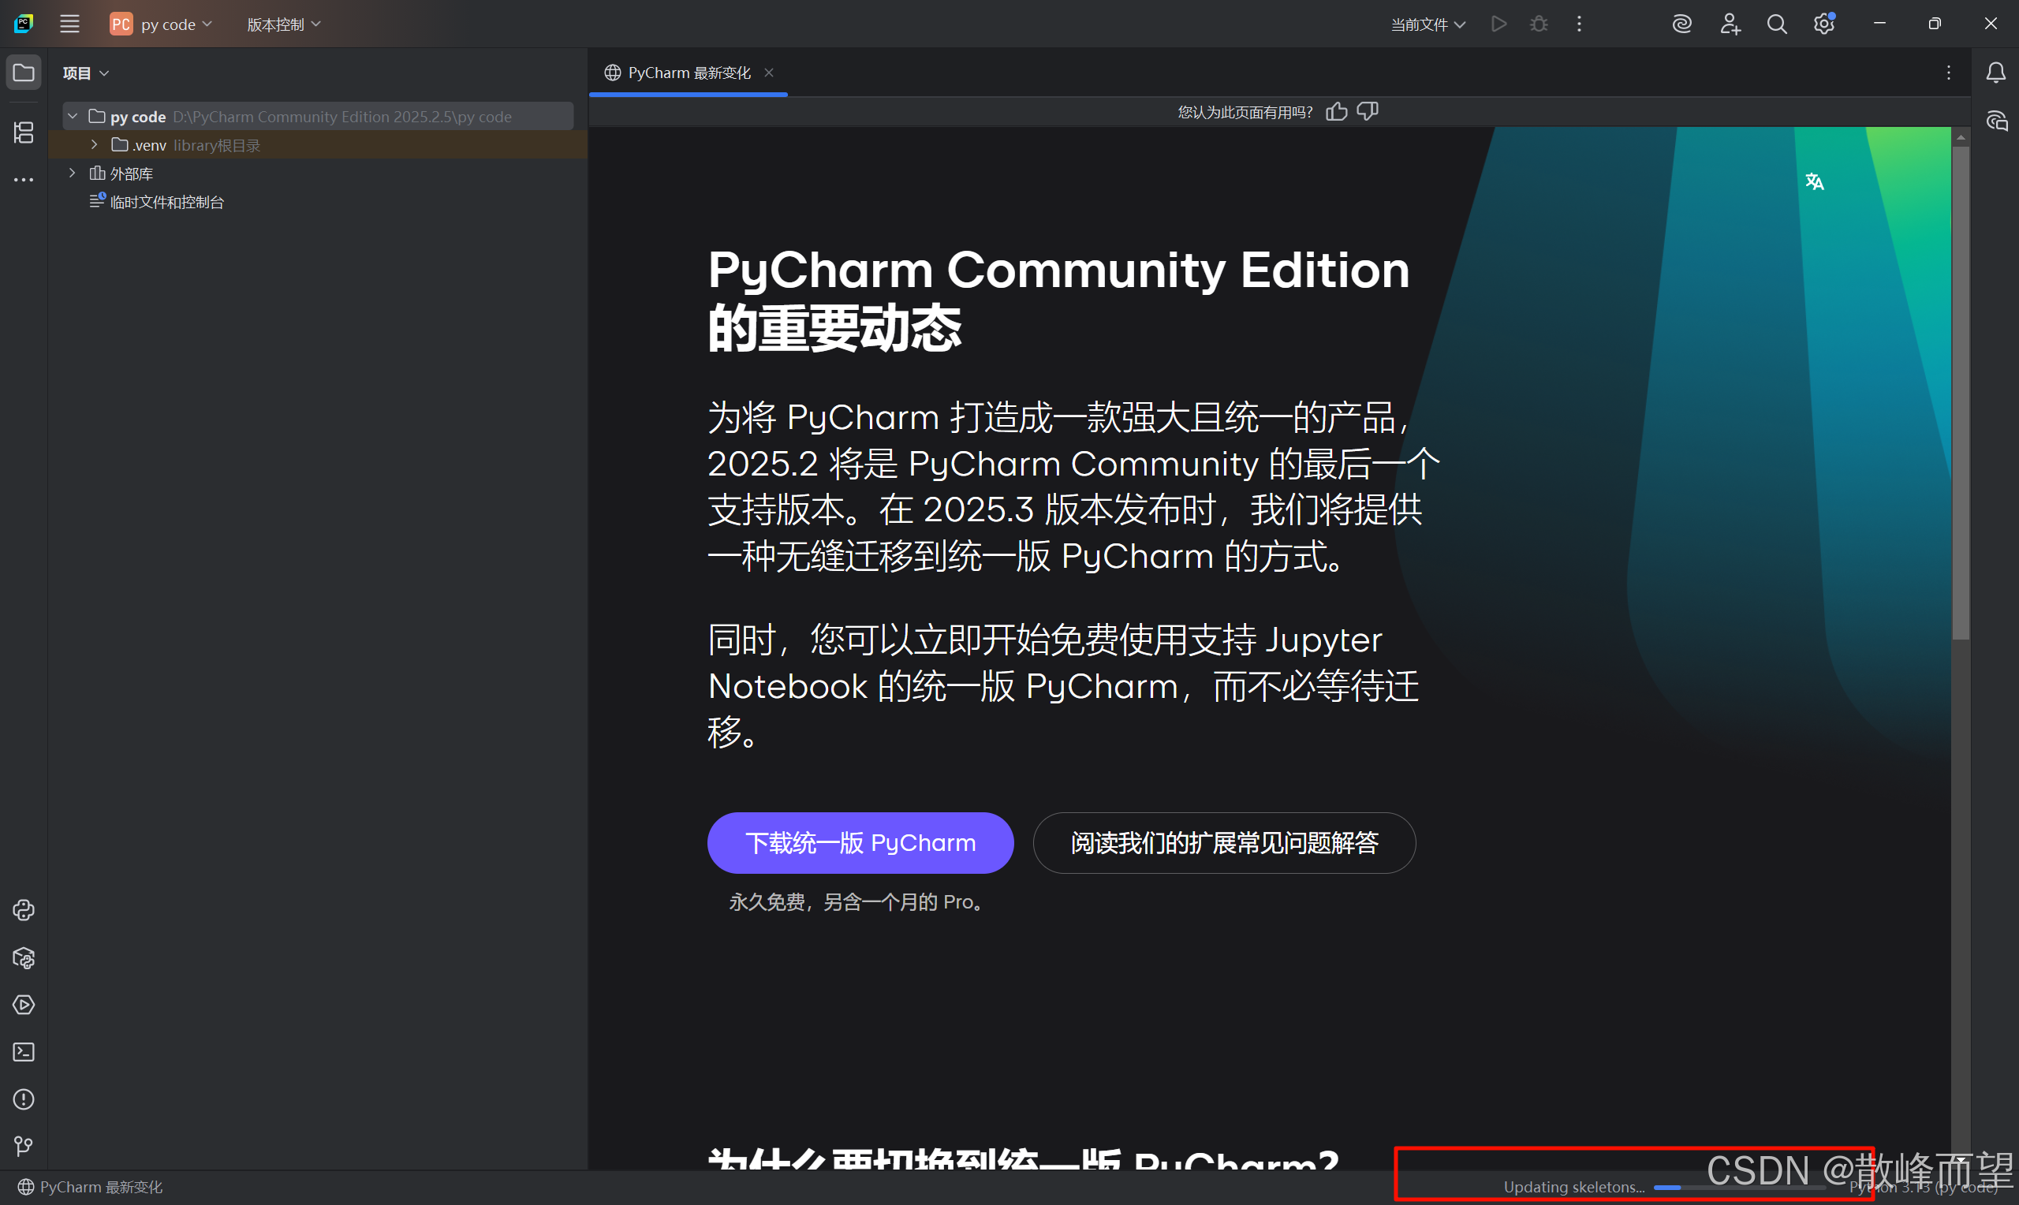Click the thumbs up feedback icon
Screen dimensions: 2019x1205
1336,112
